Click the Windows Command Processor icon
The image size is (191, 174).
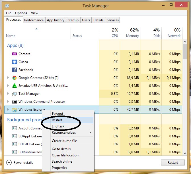[14, 102]
